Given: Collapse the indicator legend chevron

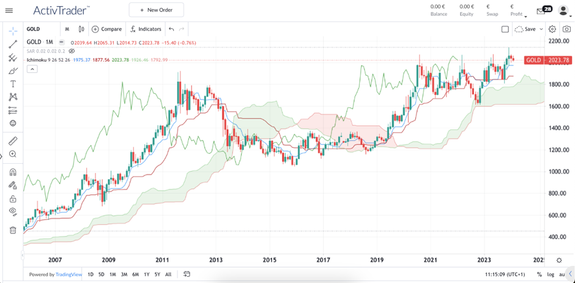Looking at the screenshot, I should [x=32, y=69].
